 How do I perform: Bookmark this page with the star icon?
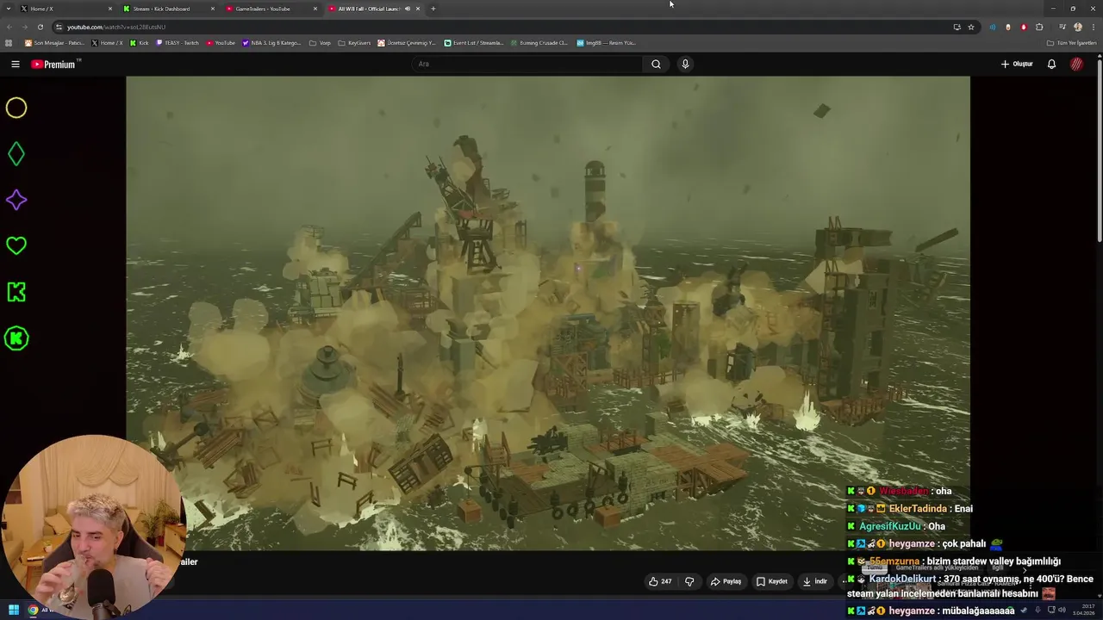[971, 27]
